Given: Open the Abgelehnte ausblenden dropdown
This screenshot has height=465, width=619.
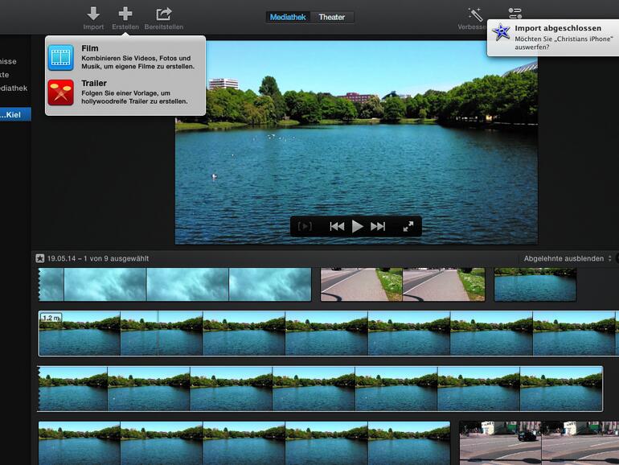Looking at the screenshot, I should [564, 258].
